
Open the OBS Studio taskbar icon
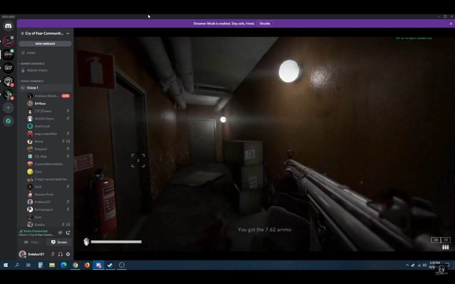tap(122, 265)
